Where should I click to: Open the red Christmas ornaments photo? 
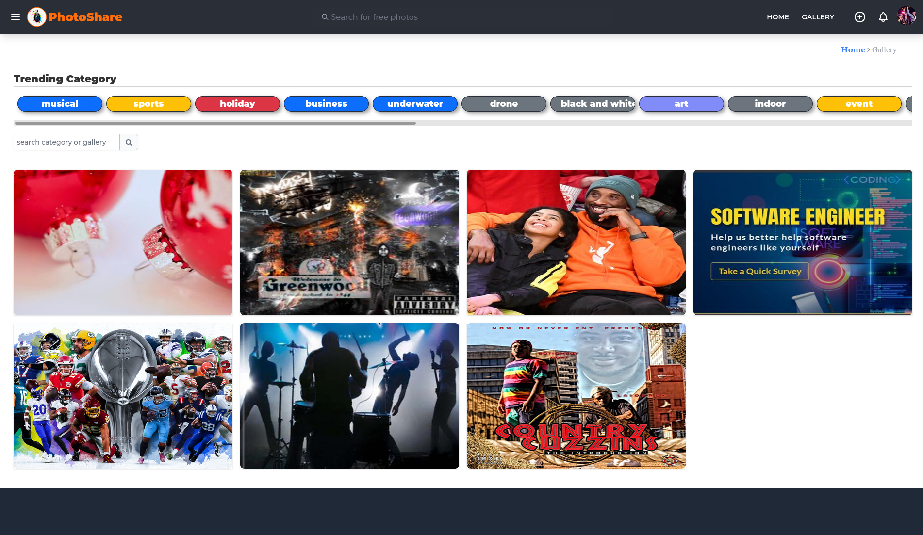click(123, 243)
